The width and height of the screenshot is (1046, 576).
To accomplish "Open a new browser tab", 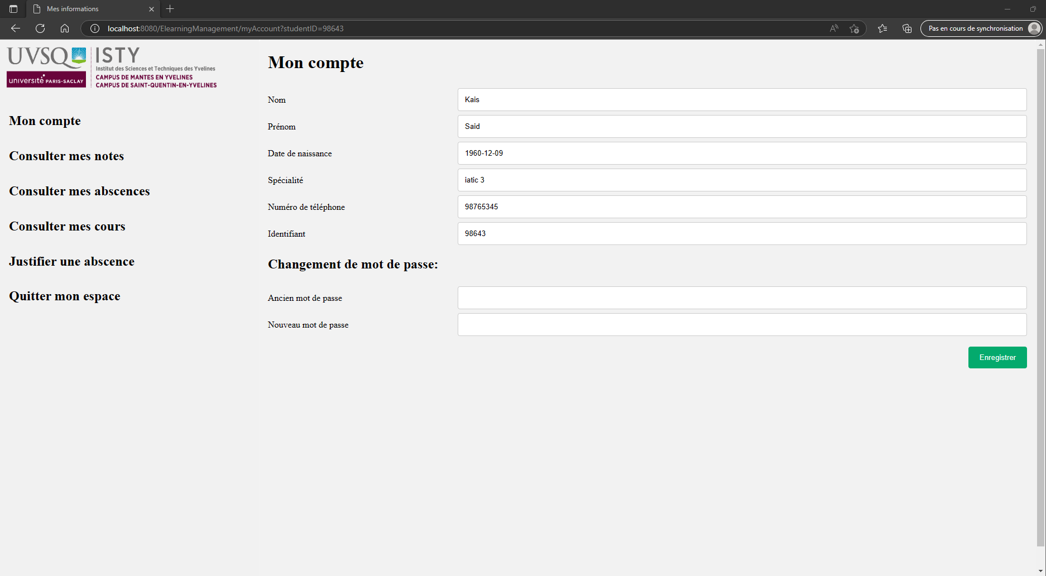I will [170, 9].
